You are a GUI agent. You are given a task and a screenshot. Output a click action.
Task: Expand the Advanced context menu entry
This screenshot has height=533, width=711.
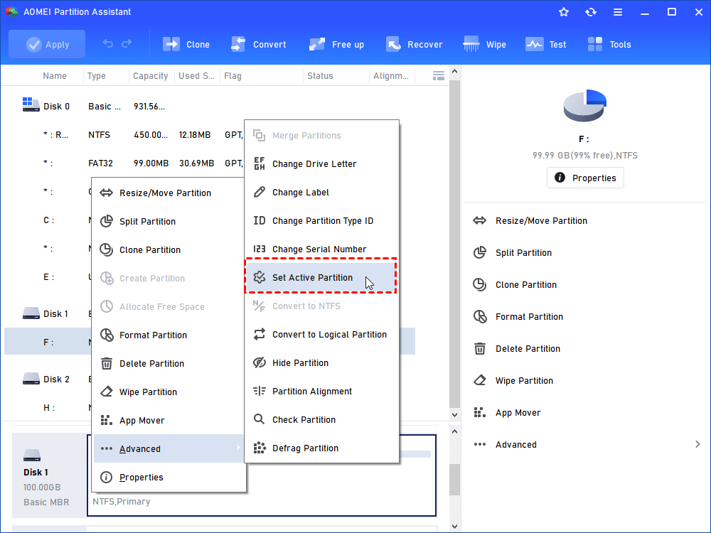[x=169, y=448]
